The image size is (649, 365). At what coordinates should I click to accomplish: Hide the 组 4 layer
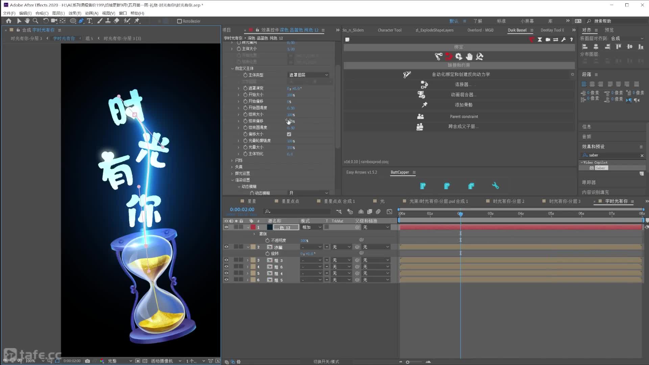[226, 273]
